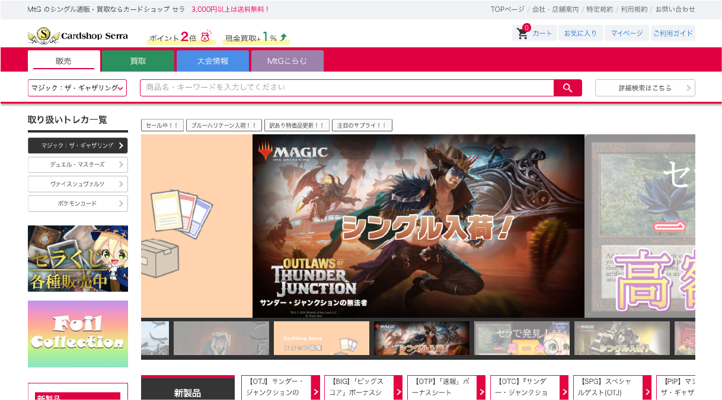The height and width of the screenshot is (400, 722).
Task: Open the 【BIG】 ビッグスコア product link
Action: [363, 387]
